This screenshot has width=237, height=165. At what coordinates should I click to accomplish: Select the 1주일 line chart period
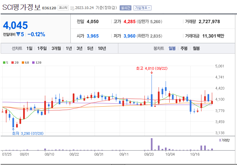pyautogui.click(x=42, y=48)
